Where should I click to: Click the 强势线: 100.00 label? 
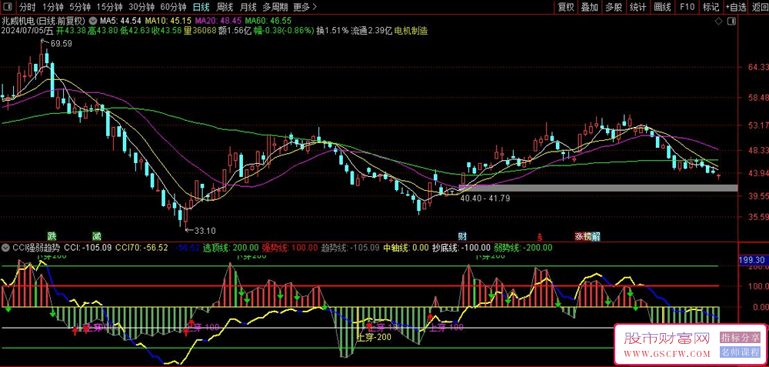(291, 247)
